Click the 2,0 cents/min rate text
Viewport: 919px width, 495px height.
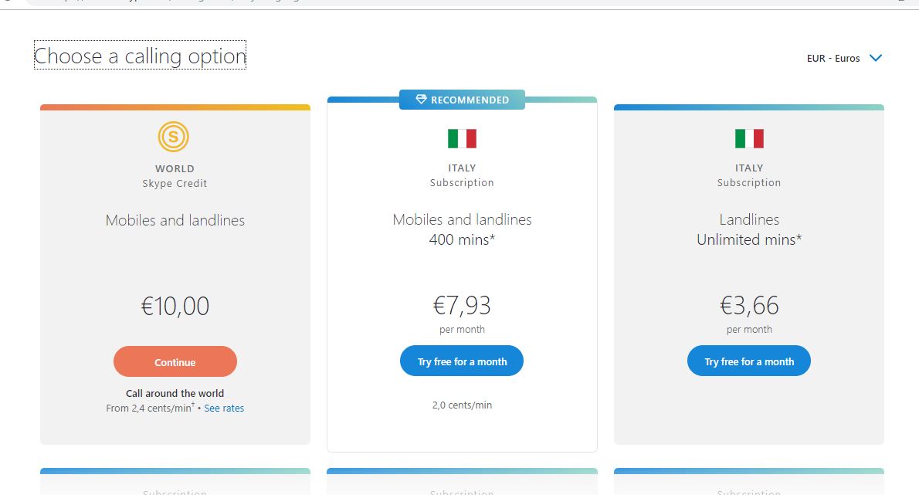click(x=462, y=405)
